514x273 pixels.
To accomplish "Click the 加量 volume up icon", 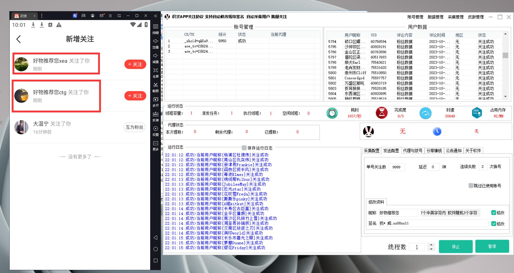I will [155, 41].
